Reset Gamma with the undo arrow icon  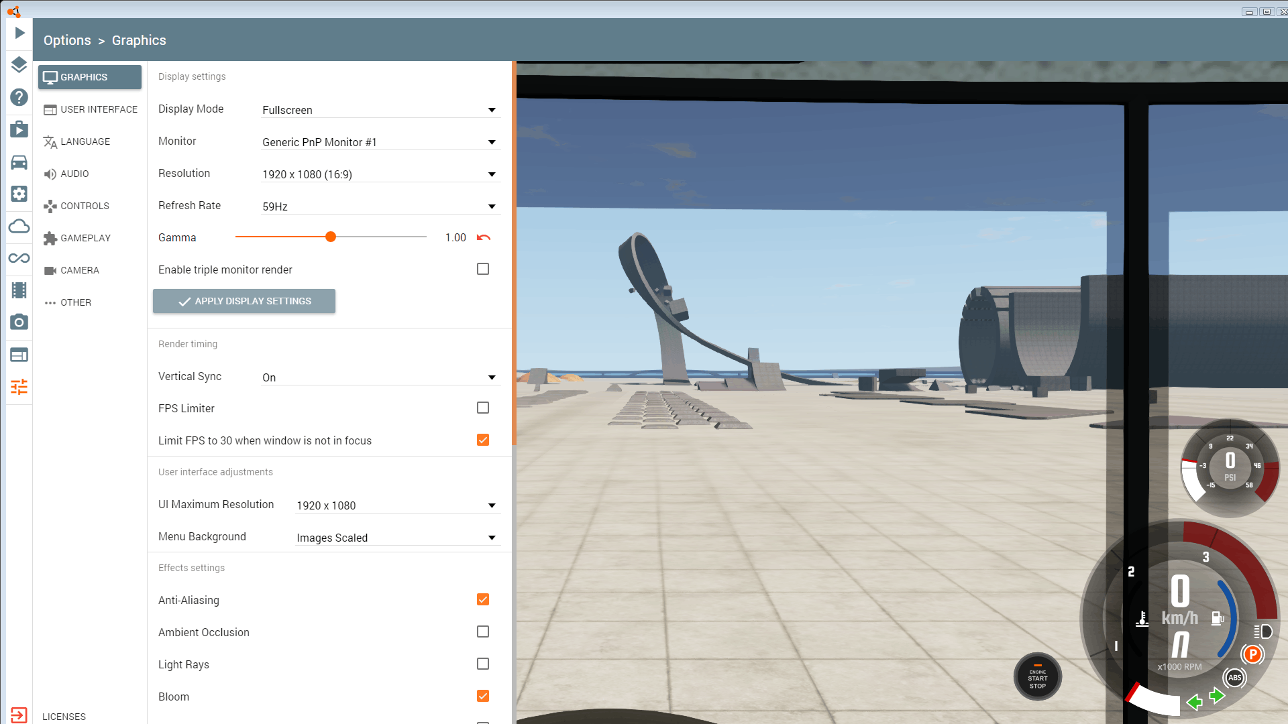click(484, 237)
